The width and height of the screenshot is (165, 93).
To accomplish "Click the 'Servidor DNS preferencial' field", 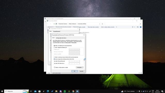I will click(x=74, y=61).
